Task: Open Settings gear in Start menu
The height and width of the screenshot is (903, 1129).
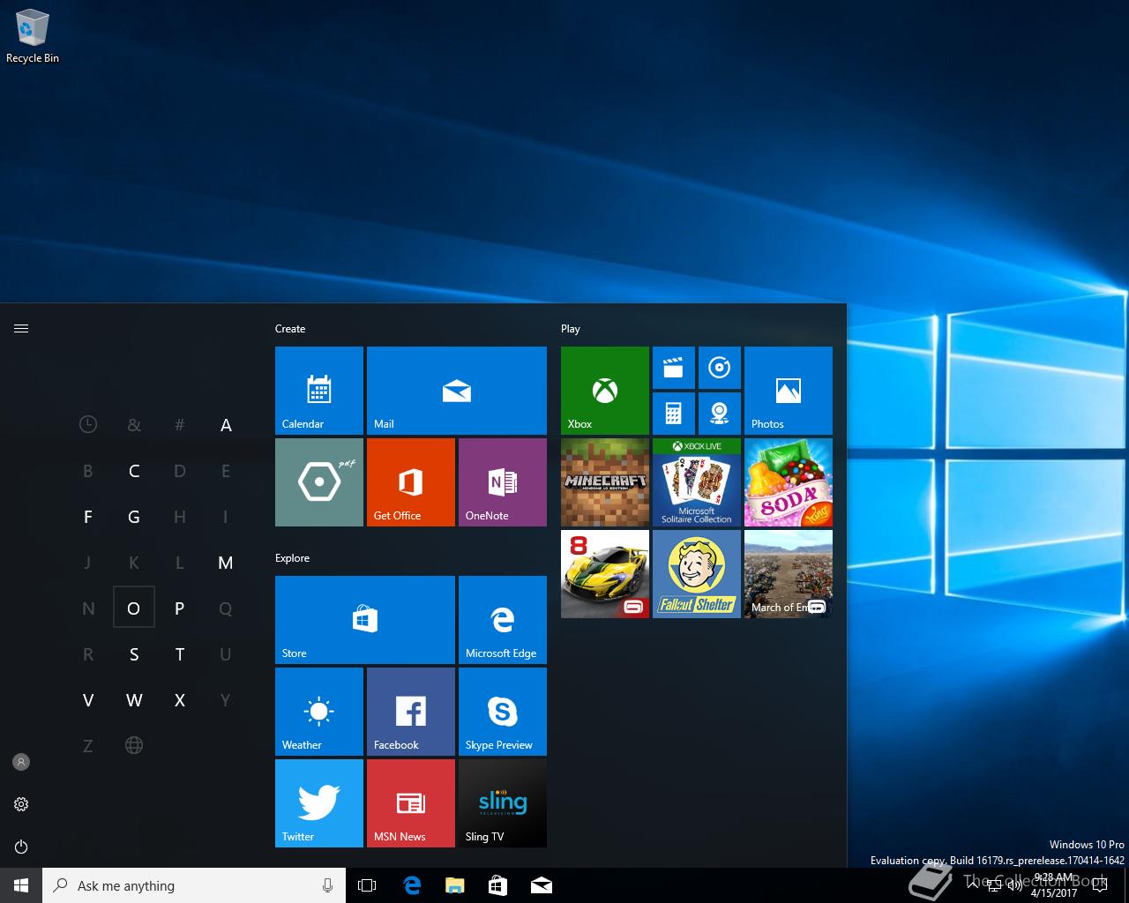Action: click(21, 804)
